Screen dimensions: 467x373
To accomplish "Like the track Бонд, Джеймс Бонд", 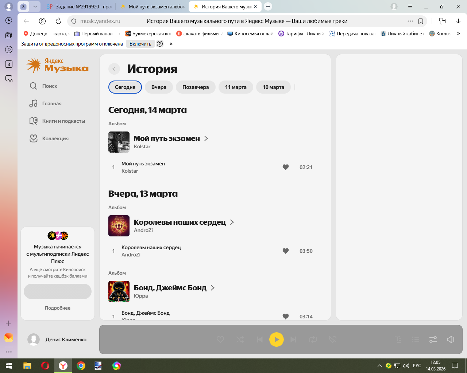I will [x=286, y=317].
